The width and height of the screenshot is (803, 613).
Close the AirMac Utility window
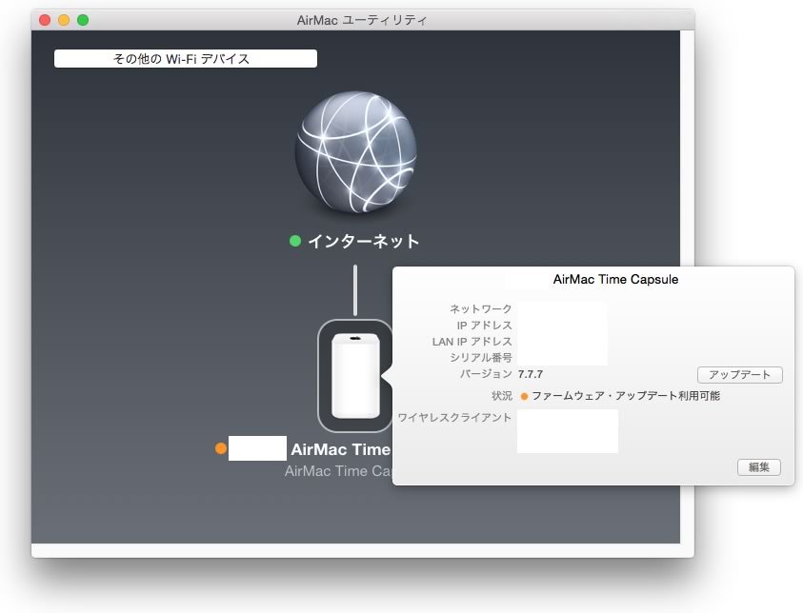45,19
